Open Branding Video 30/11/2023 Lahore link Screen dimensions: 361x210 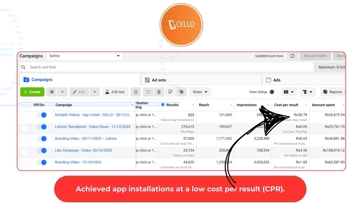point(86,138)
